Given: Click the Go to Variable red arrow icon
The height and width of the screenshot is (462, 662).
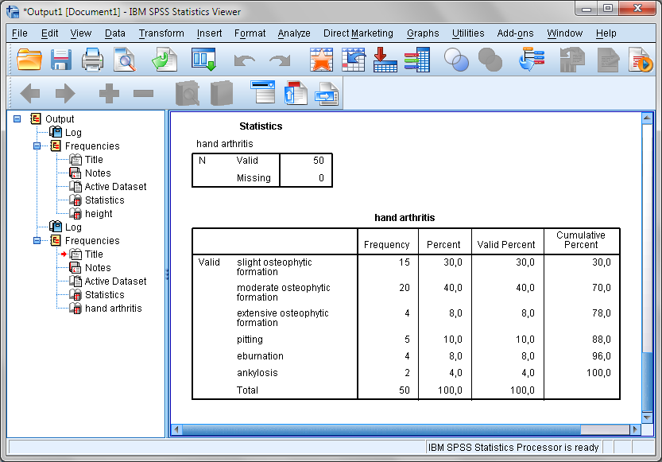Looking at the screenshot, I should tap(385, 60).
